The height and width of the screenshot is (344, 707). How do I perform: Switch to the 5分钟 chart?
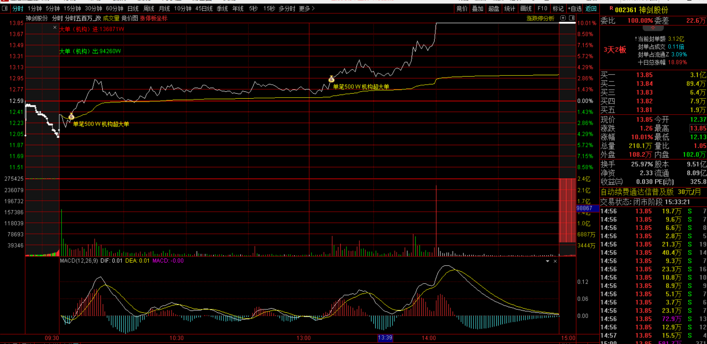coord(53,8)
